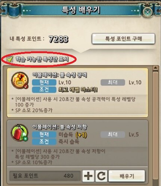Image resolution: width=161 pixels, height=186 pixels.
Task: Click the 조건 label showing 즉시 습득
Action: tap(44, 142)
